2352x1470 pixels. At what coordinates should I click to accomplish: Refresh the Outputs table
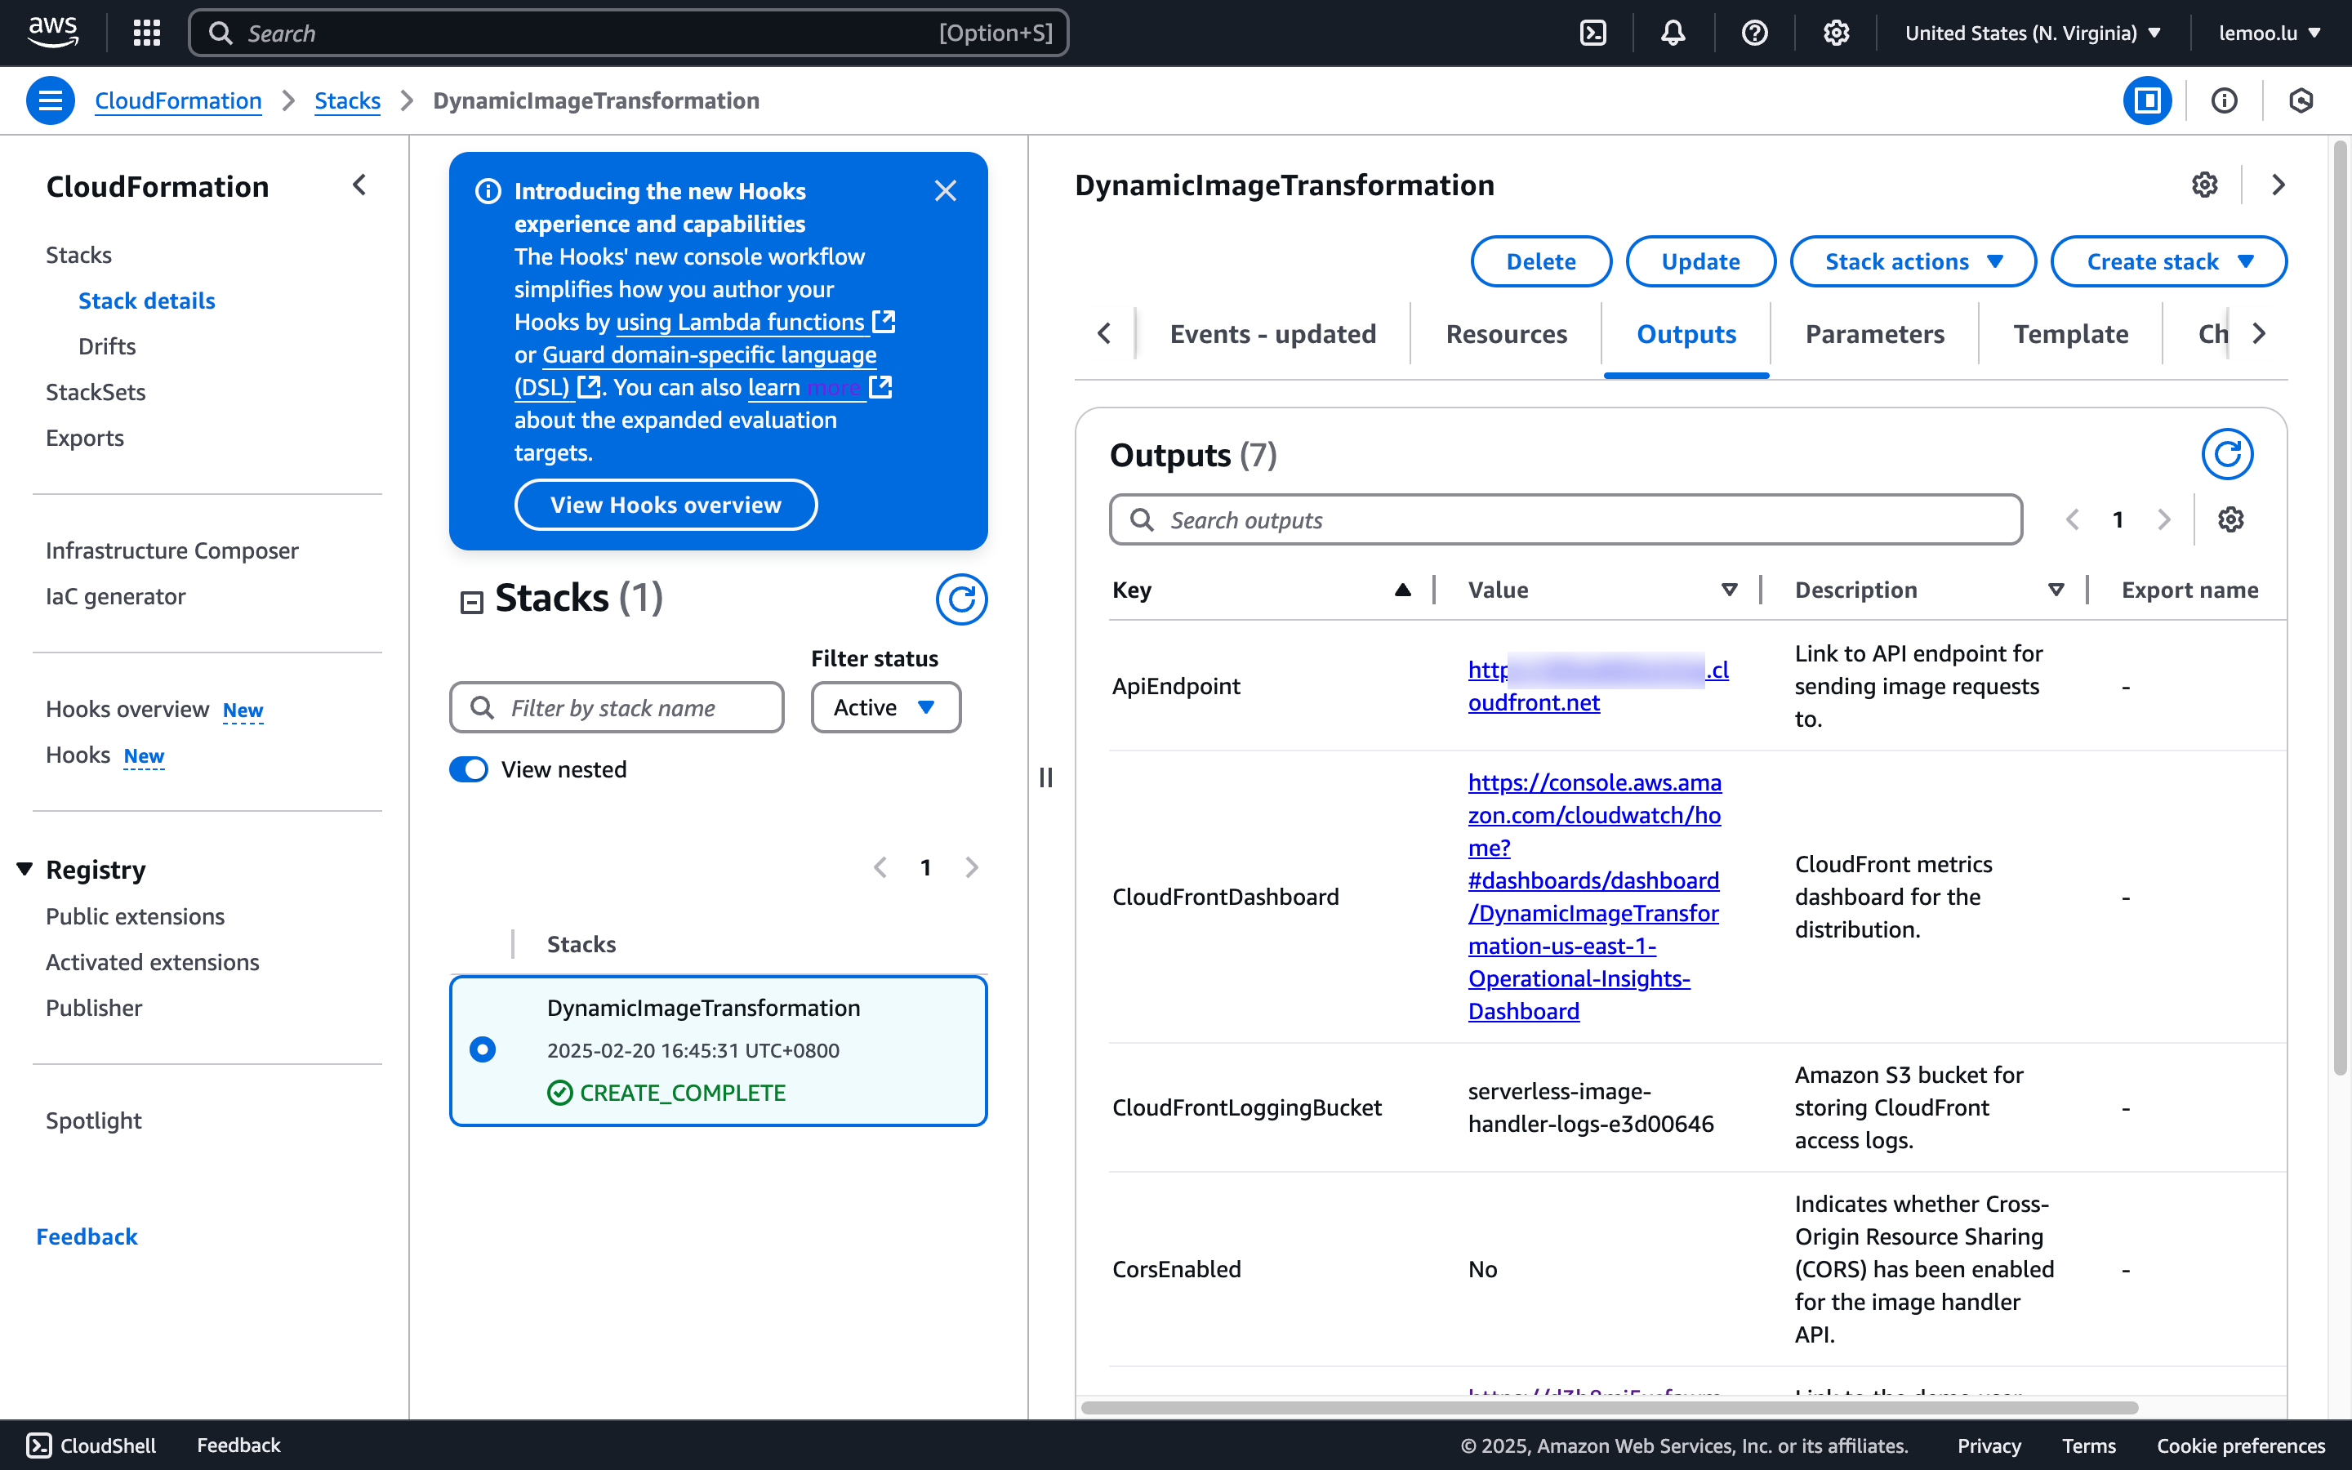coord(2226,454)
